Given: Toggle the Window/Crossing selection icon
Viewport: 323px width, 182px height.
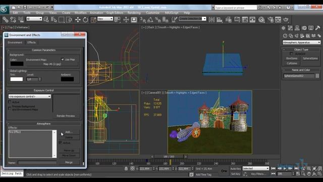Looking at the screenshot, I should pos(69,20).
